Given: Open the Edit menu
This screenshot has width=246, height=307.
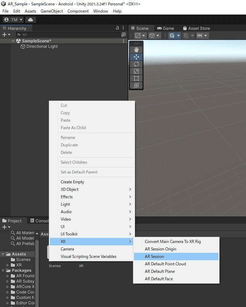Looking at the screenshot, I should (x=17, y=11).
